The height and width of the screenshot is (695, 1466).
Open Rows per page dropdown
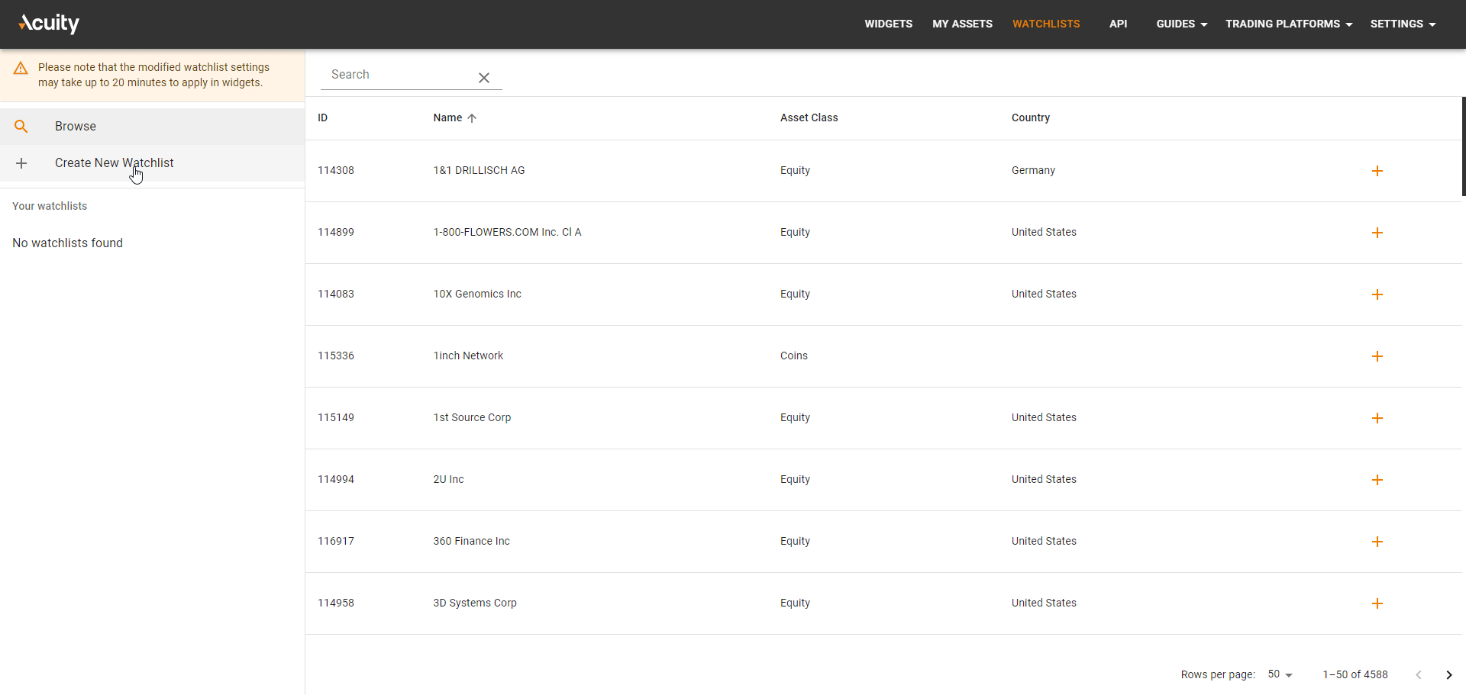(1280, 674)
